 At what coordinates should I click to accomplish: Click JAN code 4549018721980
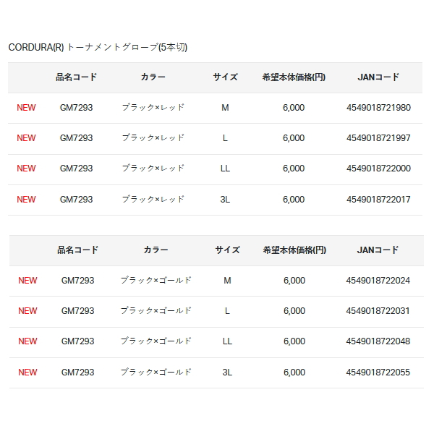coord(378,107)
